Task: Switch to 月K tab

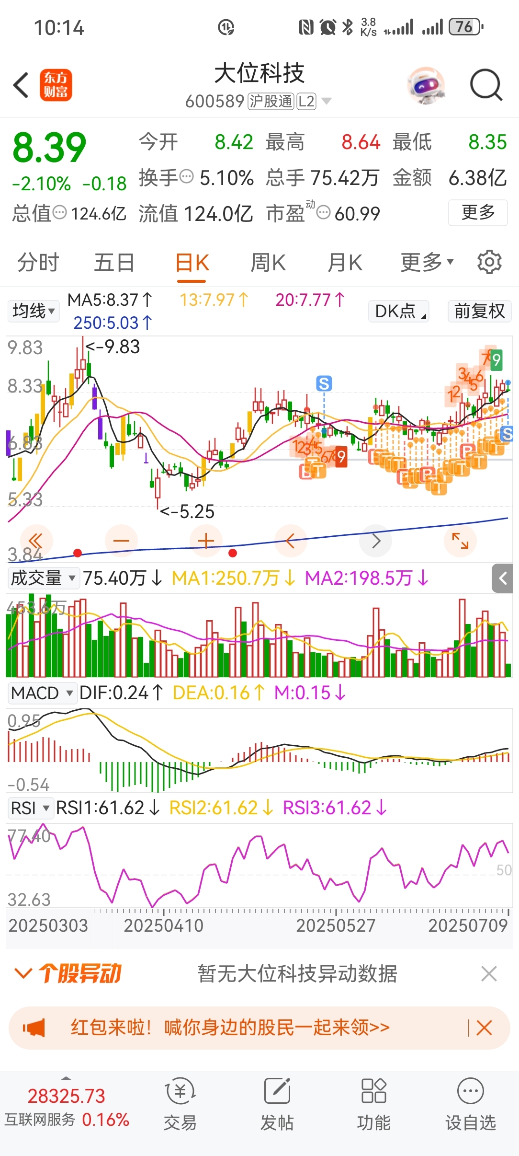Action: [x=345, y=262]
